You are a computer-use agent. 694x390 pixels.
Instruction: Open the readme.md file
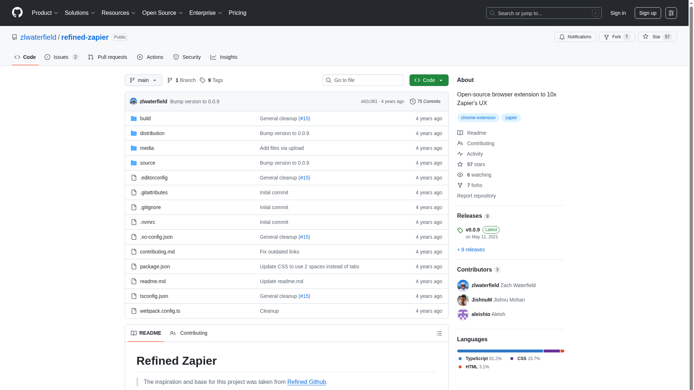[x=153, y=281]
